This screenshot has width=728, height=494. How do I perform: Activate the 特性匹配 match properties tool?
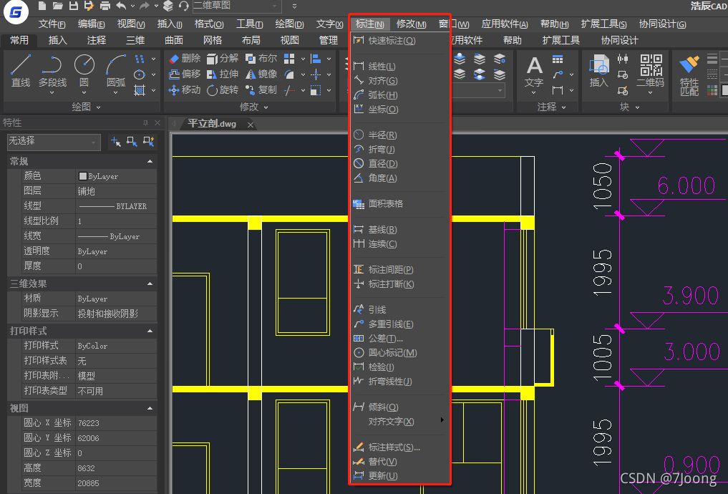click(689, 75)
